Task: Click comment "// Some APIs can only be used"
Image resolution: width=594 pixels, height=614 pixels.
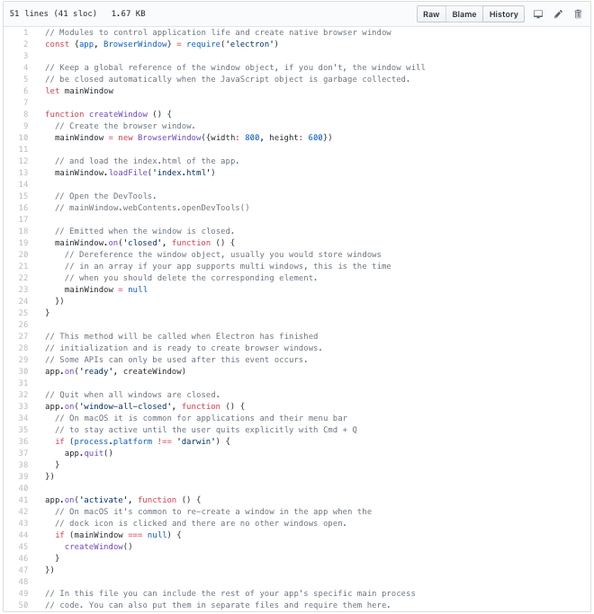Action: (x=176, y=360)
